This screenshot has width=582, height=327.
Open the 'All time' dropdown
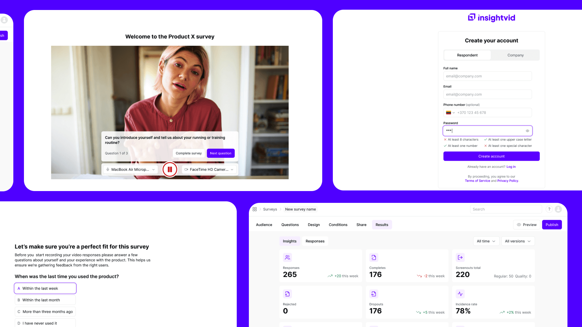(x=486, y=241)
